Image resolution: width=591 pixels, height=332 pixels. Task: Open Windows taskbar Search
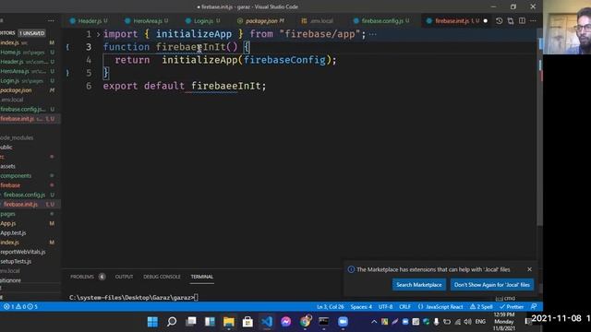[x=172, y=322]
